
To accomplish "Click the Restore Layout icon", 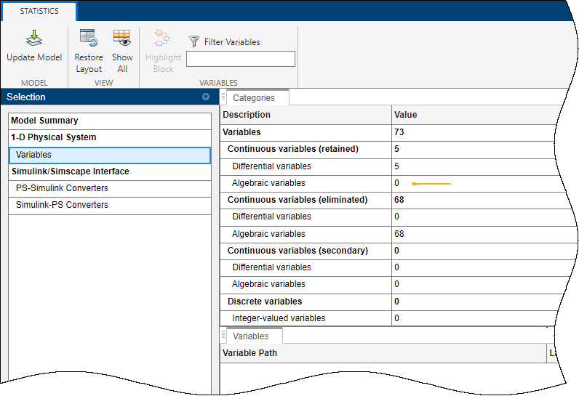I will tap(89, 38).
